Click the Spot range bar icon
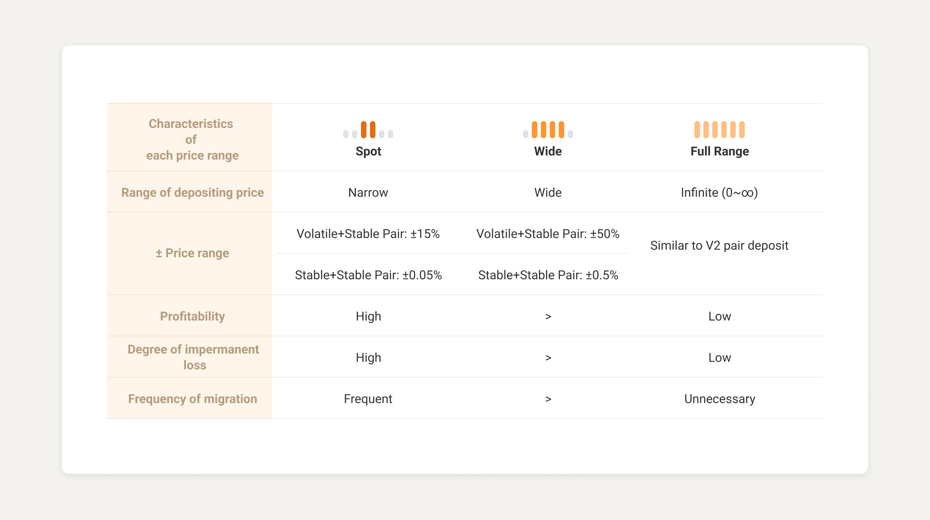Viewport: 930px width, 520px height. coord(368,130)
